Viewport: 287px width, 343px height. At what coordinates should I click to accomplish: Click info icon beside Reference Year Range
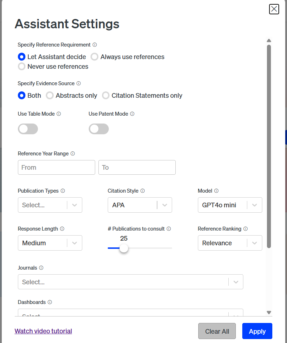pos(73,154)
